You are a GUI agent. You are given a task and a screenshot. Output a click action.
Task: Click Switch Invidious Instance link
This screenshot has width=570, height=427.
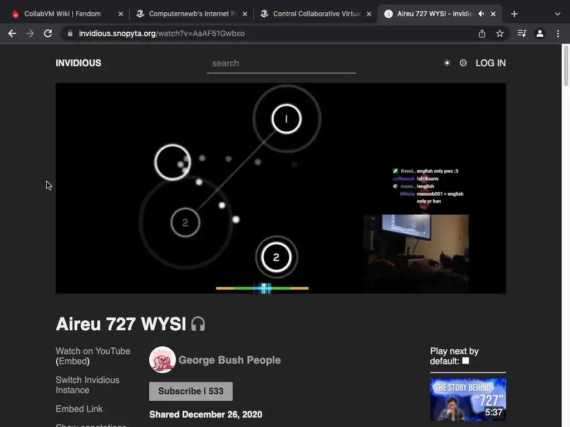point(87,385)
